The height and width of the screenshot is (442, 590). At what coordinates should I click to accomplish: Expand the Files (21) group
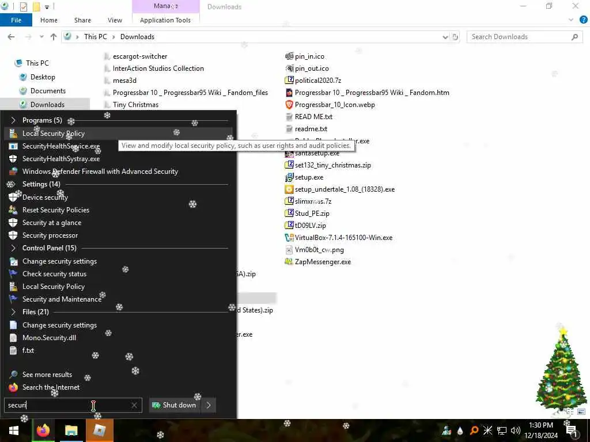pyautogui.click(x=13, y=312)
